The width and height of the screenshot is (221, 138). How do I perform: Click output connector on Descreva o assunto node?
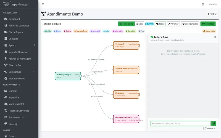(x=139, y=119)
